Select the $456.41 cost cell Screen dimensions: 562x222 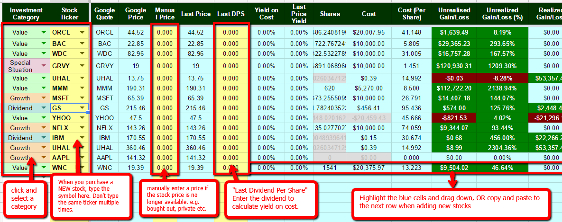pyautogui.click(x=369, y=108)
